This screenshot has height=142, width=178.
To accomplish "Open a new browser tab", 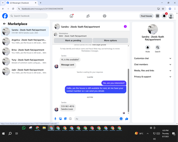I will click(41, 3).
